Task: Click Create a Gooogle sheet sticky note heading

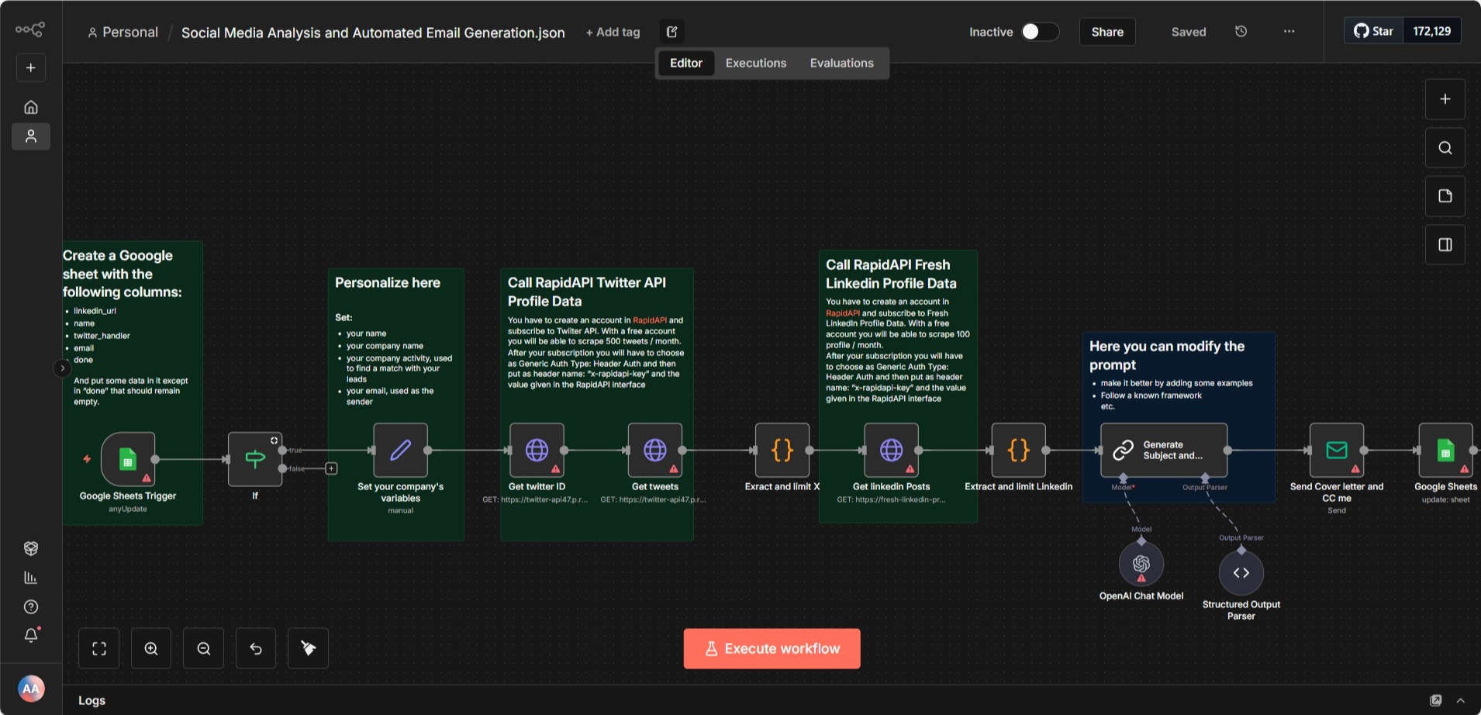Action: coord(123,274)
